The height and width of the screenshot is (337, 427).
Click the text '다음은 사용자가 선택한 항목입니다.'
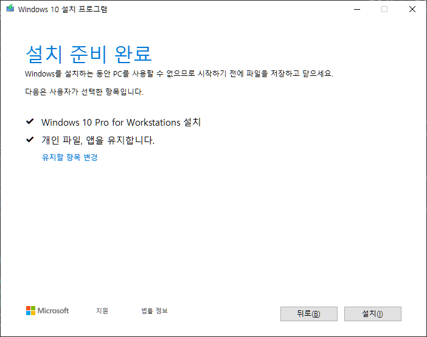click(84, 92)
